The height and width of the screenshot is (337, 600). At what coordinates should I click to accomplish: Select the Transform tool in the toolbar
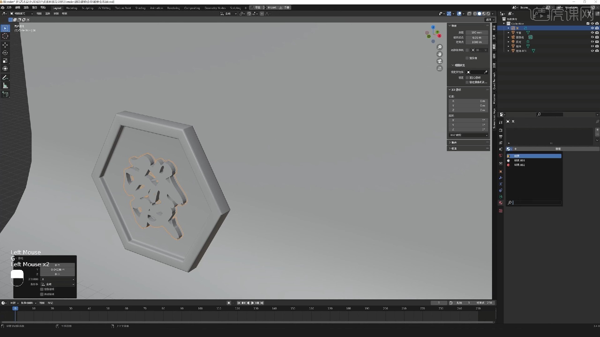pyautogui.click(x=5, y=69)
